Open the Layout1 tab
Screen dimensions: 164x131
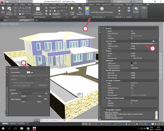(13, 123)
